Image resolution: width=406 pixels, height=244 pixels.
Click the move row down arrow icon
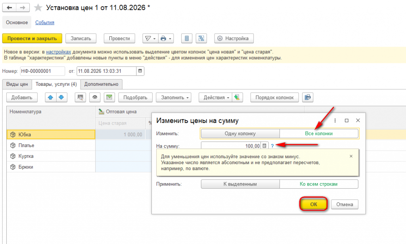point(61,97)
